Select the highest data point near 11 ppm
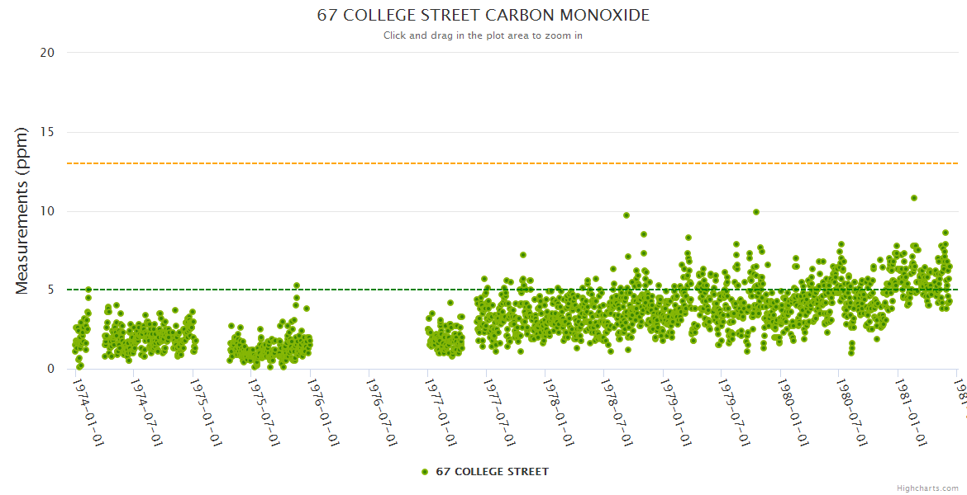The image size is (967, 495). [x=913, y=198]
